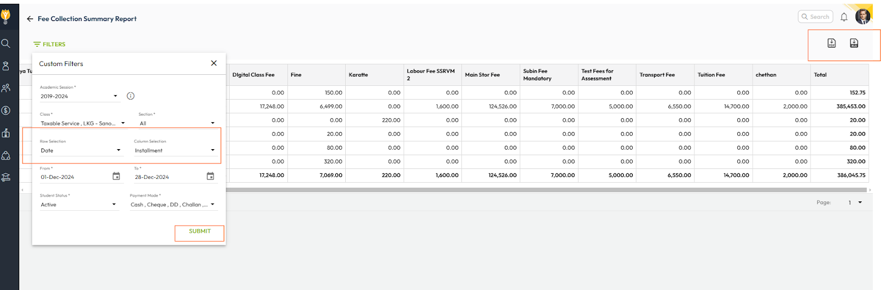Click the FILTERS button
The width and height of the screenshot is (881, 290).
[x=50, y=44]
